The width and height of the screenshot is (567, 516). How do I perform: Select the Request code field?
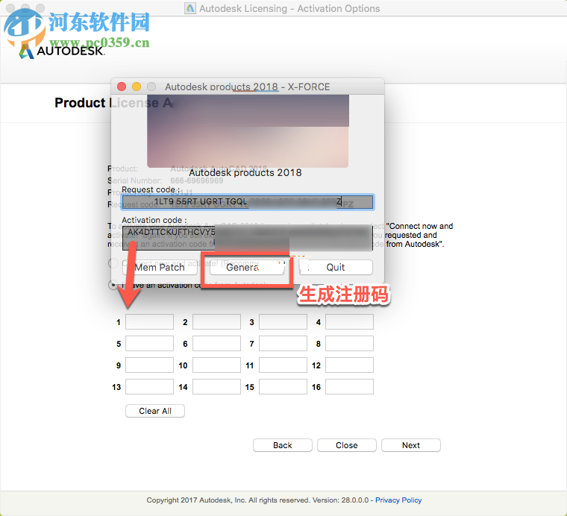(248, 202)
